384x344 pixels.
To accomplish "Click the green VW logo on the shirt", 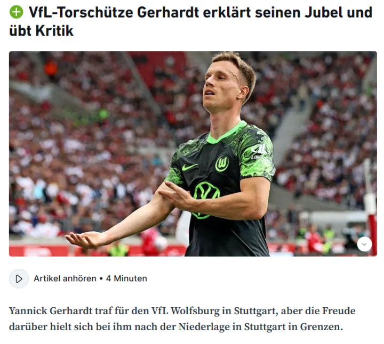I will [206, 199].
